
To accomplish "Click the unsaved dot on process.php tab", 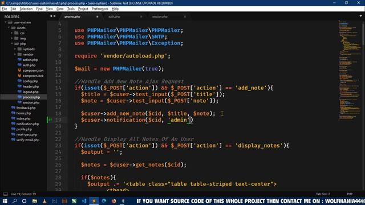I will (x=98, y=17).
